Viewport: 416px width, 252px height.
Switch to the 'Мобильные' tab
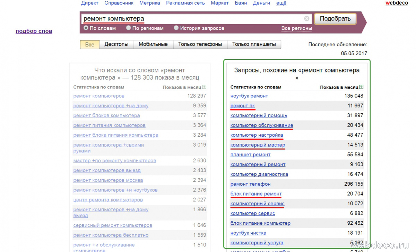coord(153,44)
